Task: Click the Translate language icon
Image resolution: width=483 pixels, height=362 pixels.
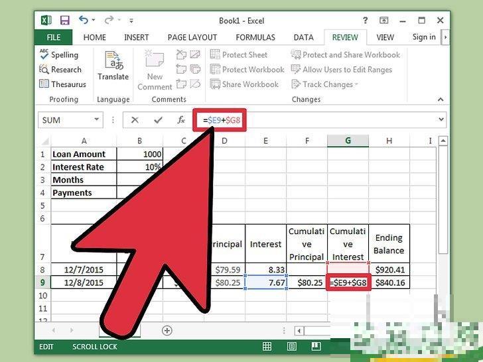Action: pyautogui.click(x=113, y=66)
